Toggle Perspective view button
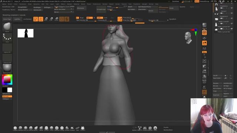237x133 pixels. click(x=204, y=33)
